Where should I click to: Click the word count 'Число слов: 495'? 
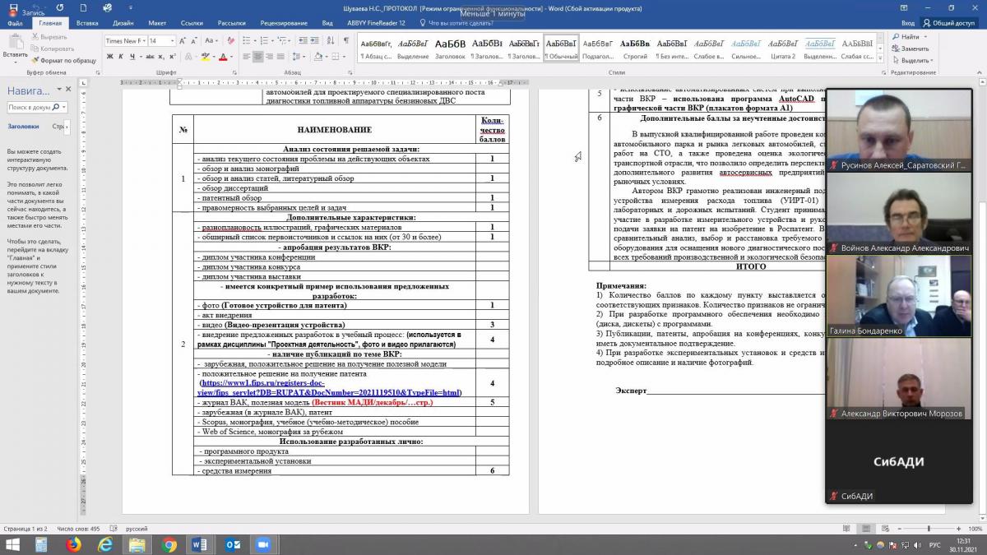click(x=78, y=529)
